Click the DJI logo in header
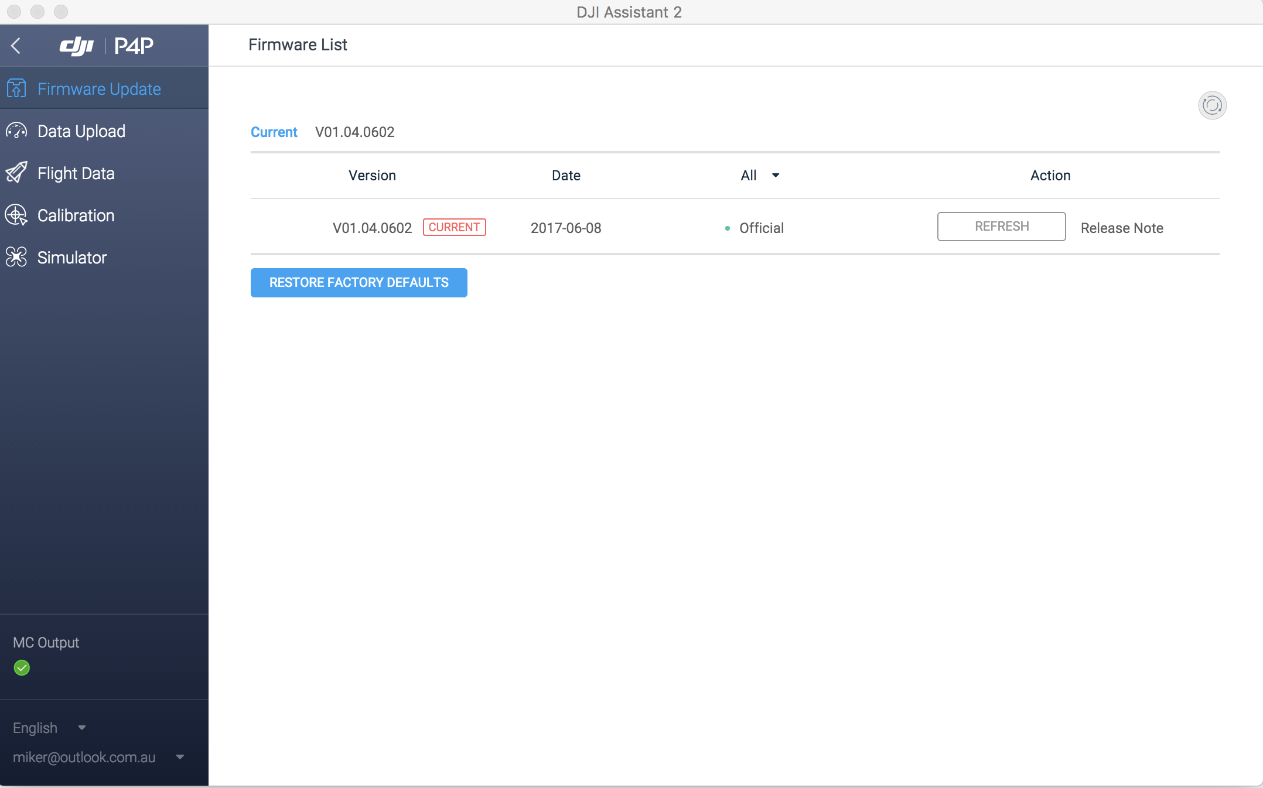Viewport: 1263px width, 788px height. 77,46
